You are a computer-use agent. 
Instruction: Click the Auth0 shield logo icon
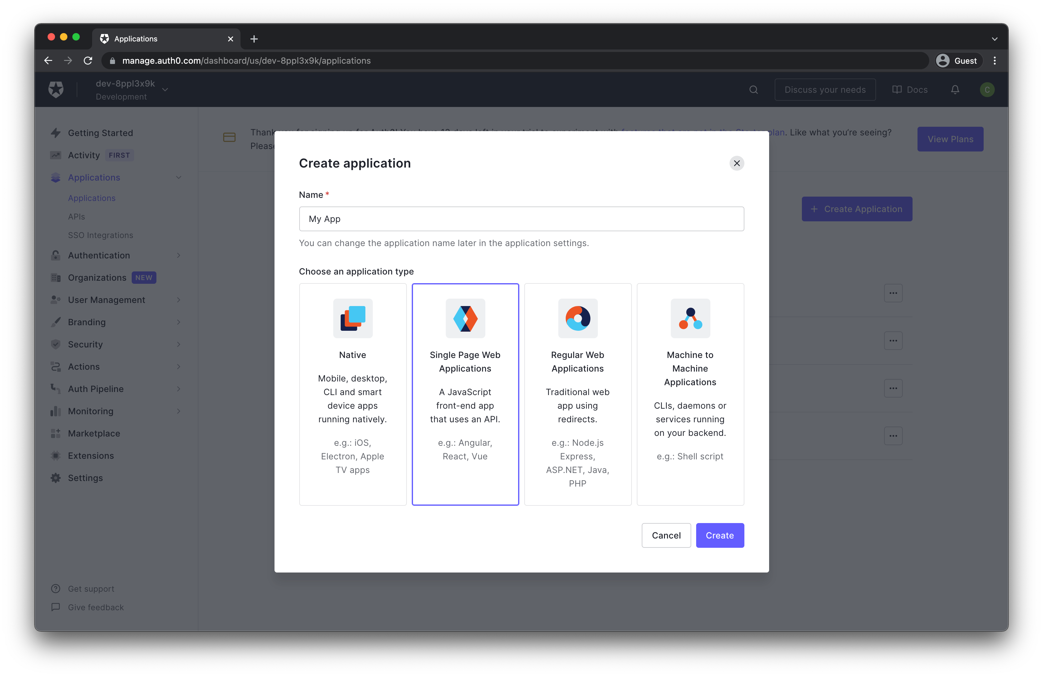[57, 89]
